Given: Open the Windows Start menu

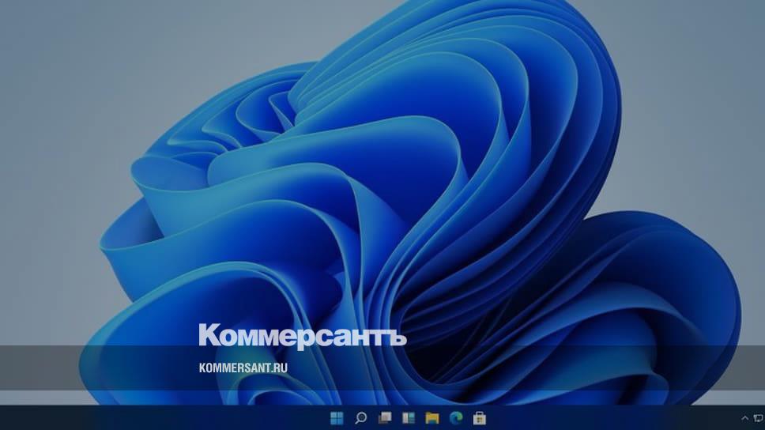Looking at the screenshot, I should (x=337, y=417).
